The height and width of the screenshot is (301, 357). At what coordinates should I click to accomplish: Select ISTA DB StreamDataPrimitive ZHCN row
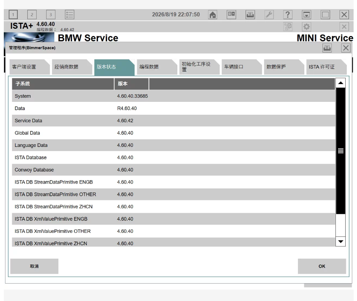pos(174,207)
